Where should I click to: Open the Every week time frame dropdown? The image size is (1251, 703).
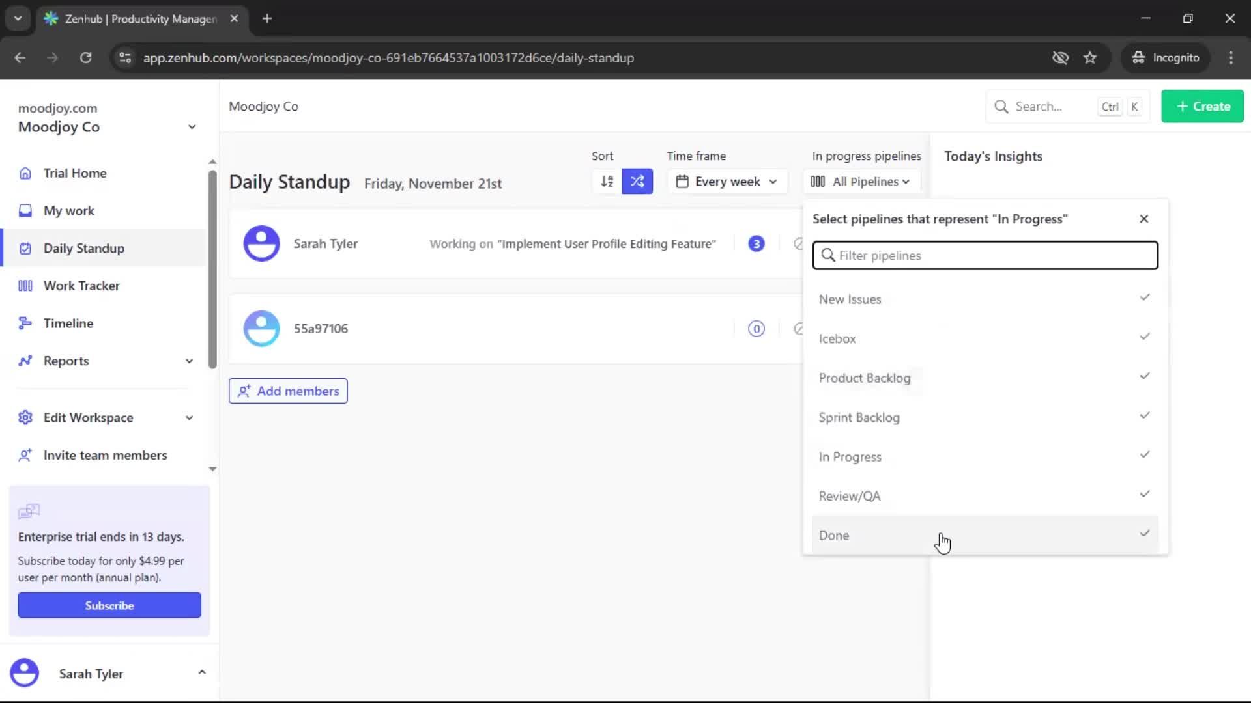(726, 181)
